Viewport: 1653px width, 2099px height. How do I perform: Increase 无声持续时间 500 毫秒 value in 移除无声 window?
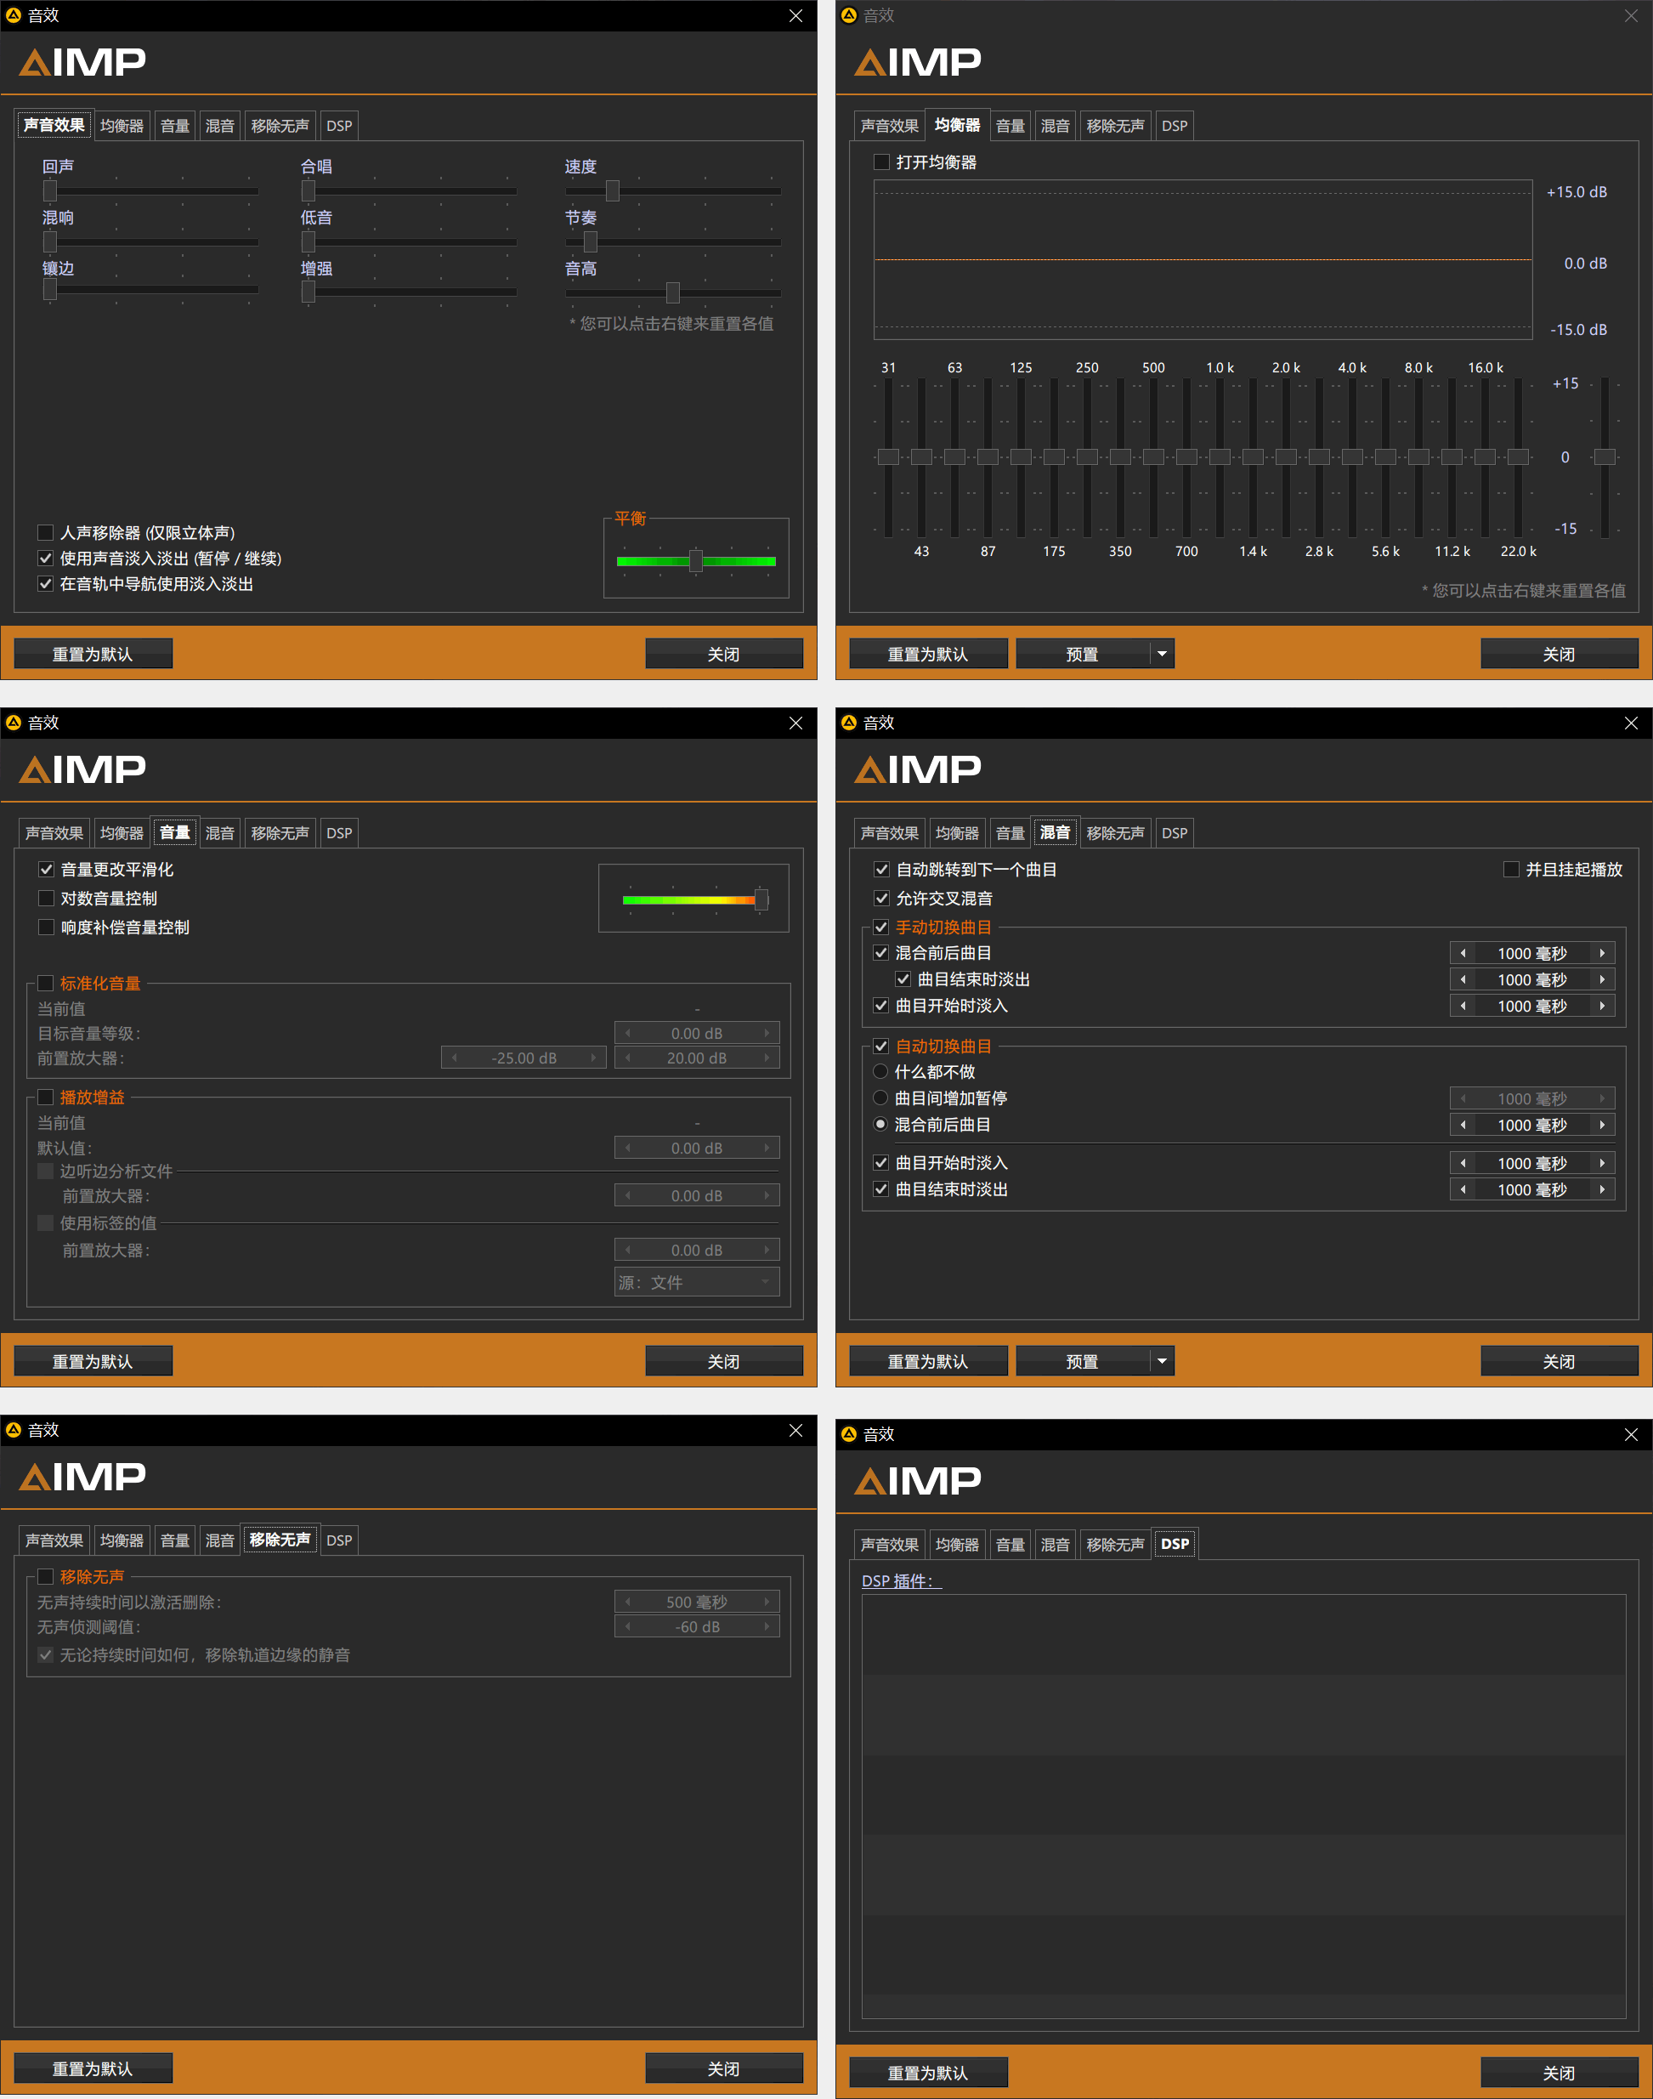point(767,1602)
